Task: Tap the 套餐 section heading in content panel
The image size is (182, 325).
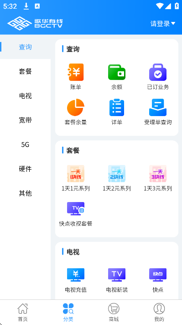Action: (x=73, y=150)
